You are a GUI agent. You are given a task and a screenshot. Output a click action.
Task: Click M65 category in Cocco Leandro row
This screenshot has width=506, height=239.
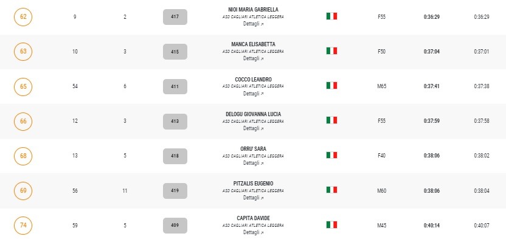382,86
